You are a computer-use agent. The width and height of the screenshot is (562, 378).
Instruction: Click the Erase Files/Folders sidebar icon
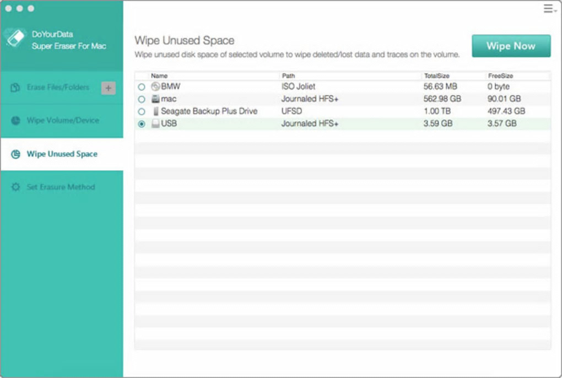(15, 88)
